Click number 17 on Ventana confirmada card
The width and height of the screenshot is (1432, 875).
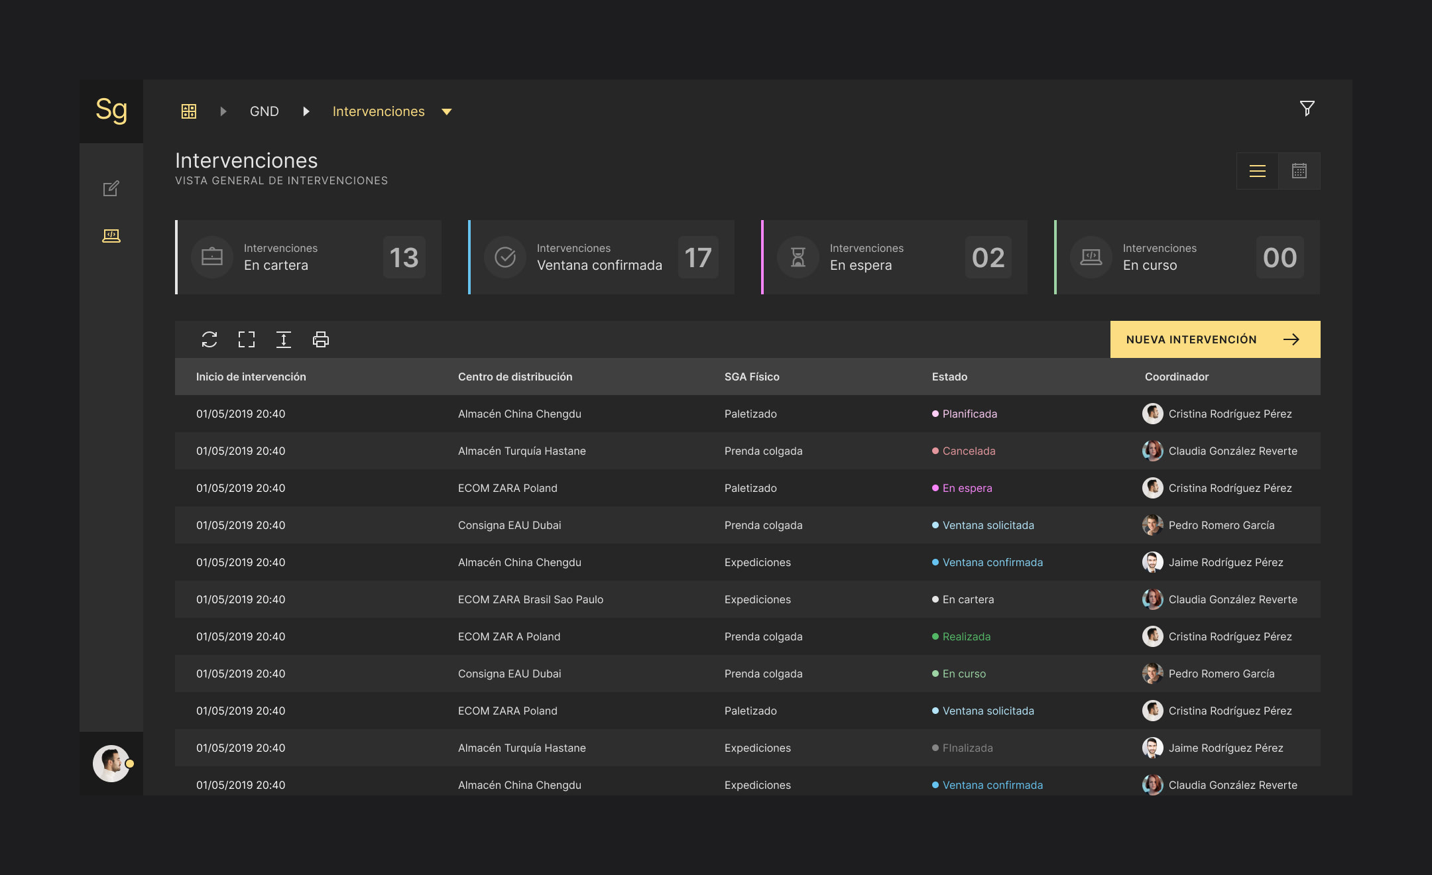698,257
